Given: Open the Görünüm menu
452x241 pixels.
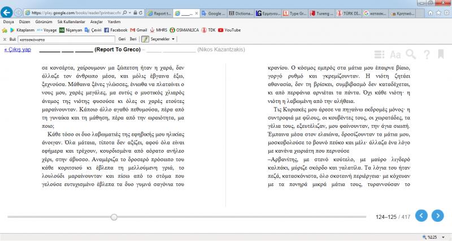Looking at the screenshot, I should pos(44,21).
